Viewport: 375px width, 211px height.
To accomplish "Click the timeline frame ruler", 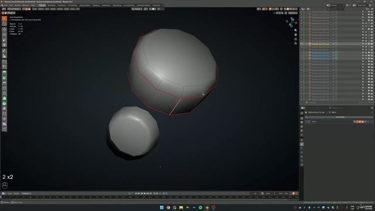I will pyautogui.click(x=149, y=198).
